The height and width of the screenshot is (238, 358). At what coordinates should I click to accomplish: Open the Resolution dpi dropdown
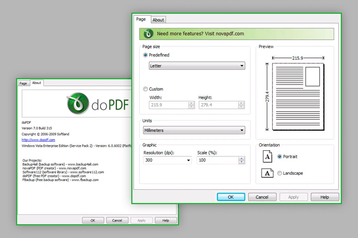(x=167, y=160)
